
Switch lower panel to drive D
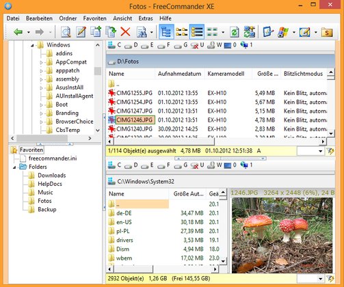coord(131,165)
